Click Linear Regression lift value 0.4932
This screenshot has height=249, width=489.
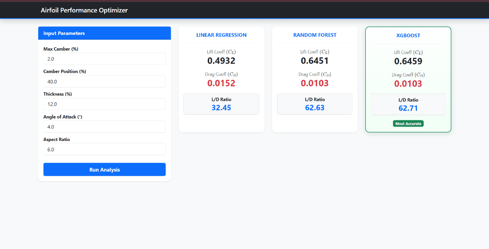(x=222, y=61)
